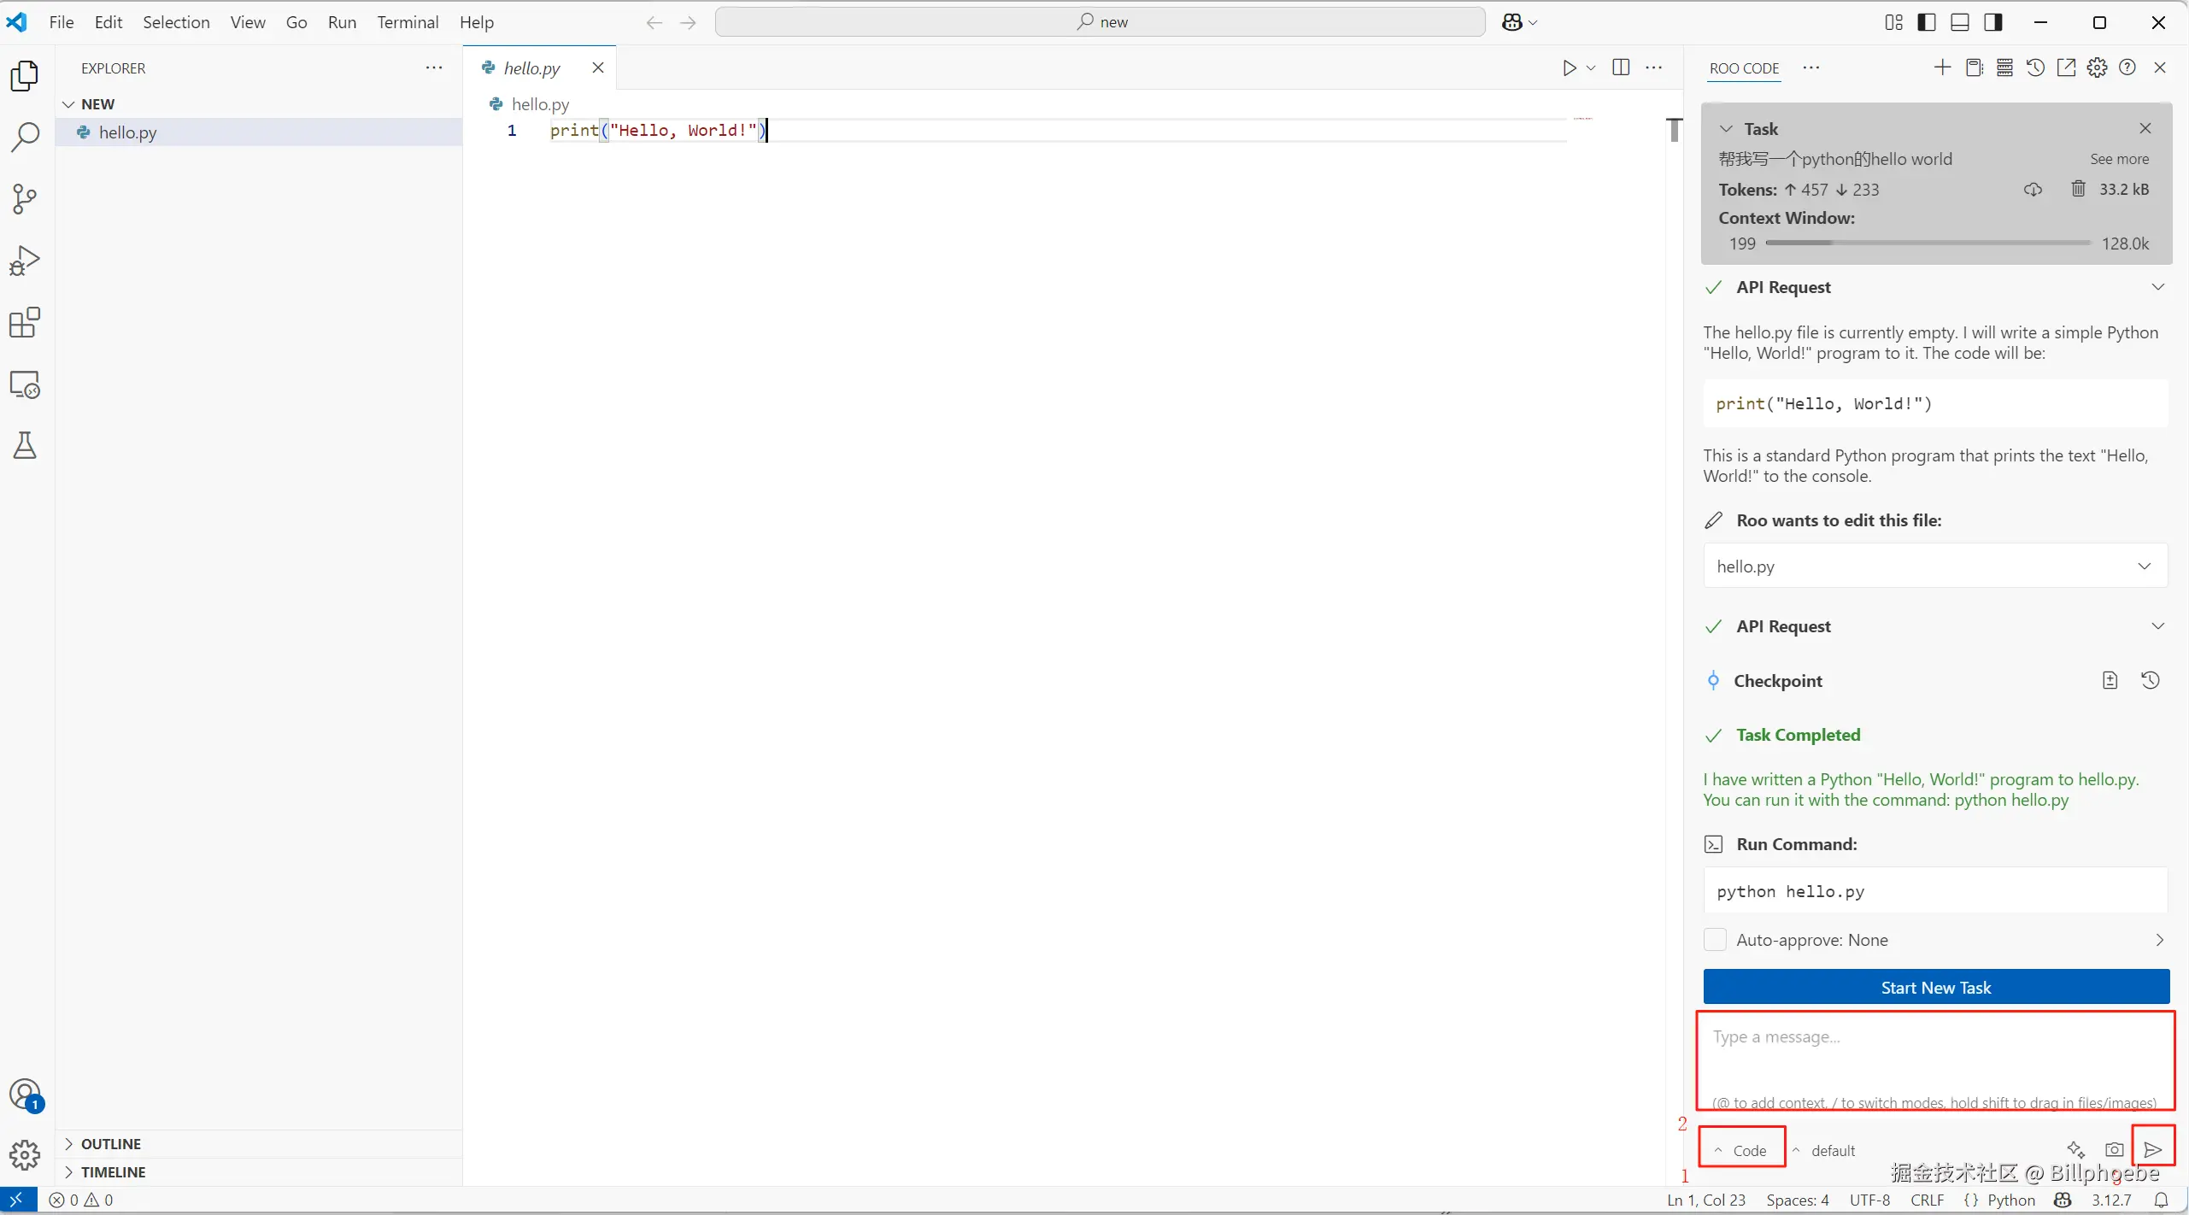This screenshot has width=2189, height=1215.
Task: Click Roo Code history icon
Action: point(2035,68)
